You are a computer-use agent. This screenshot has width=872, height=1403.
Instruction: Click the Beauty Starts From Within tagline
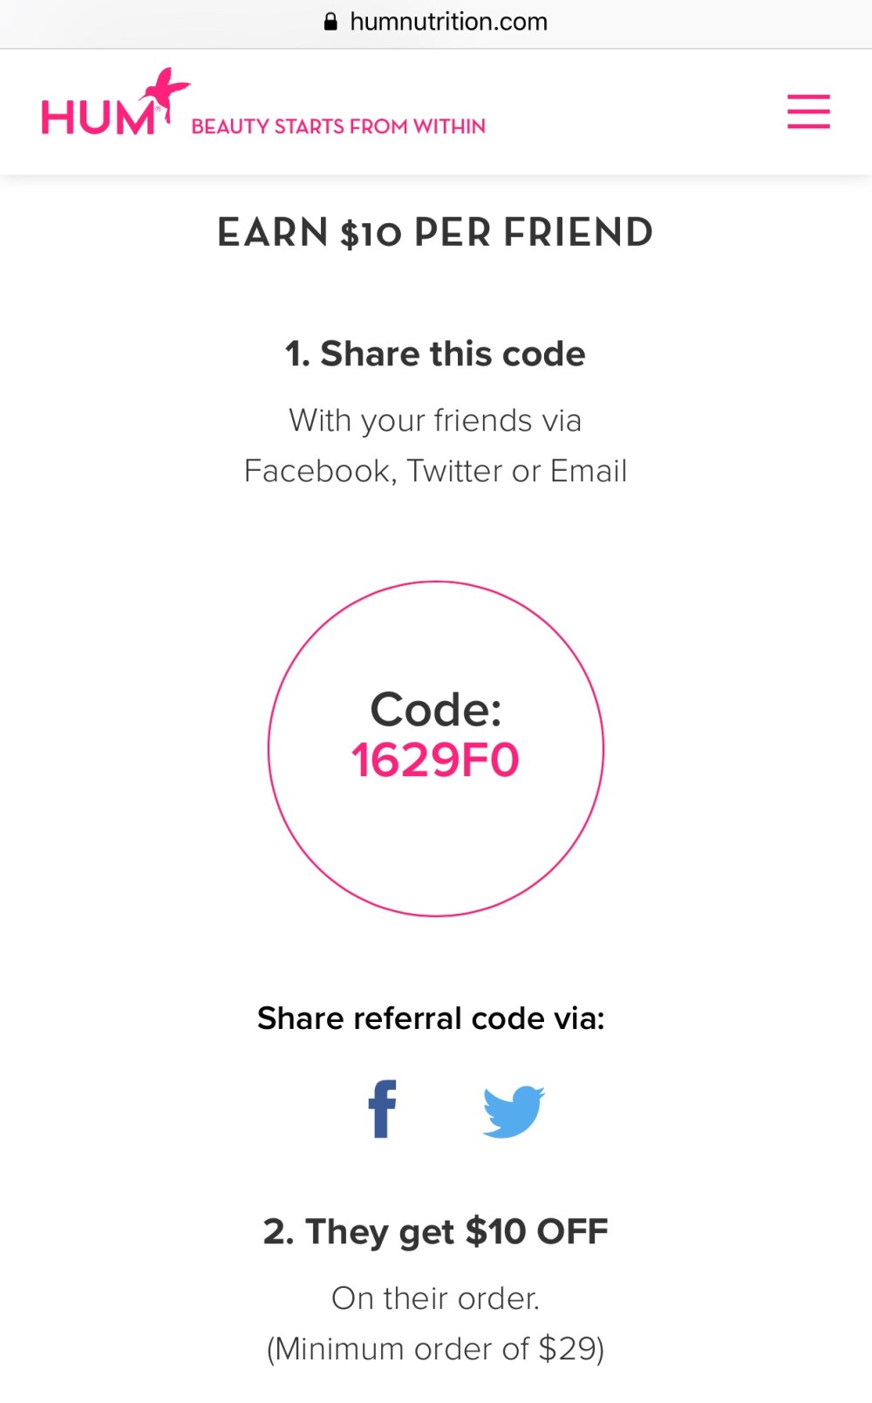338,126
